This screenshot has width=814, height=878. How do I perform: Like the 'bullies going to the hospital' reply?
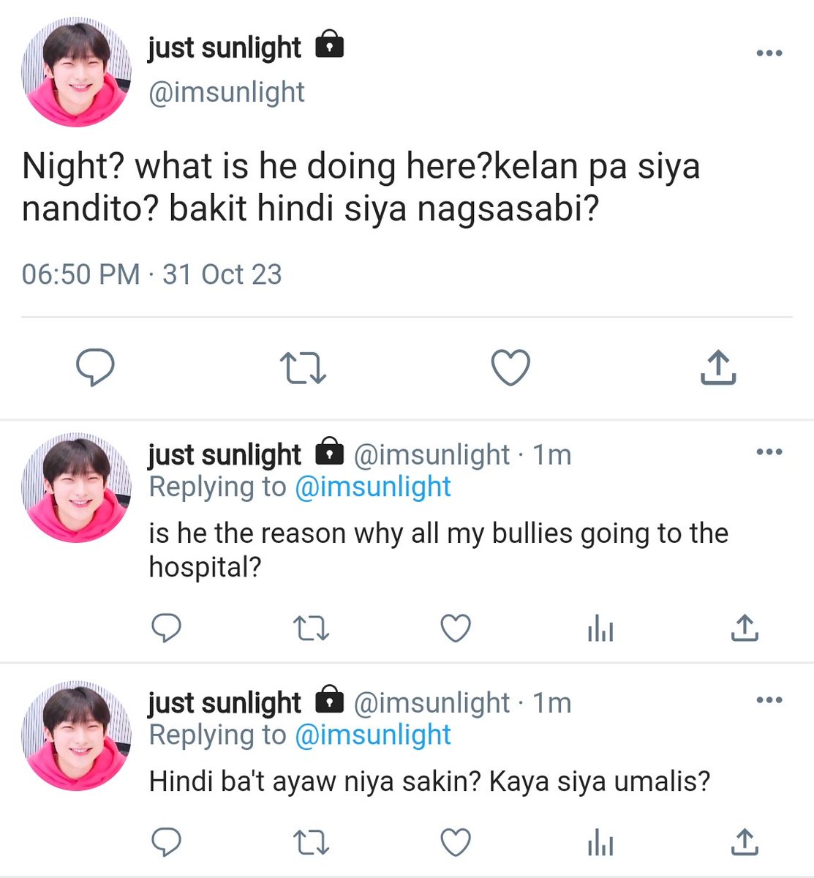[x=456, y=629]
